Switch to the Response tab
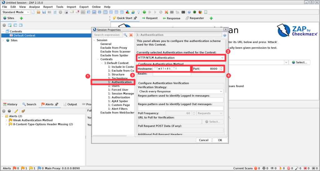Viewport: 320px width, 171px height. [x=172, y=18]
